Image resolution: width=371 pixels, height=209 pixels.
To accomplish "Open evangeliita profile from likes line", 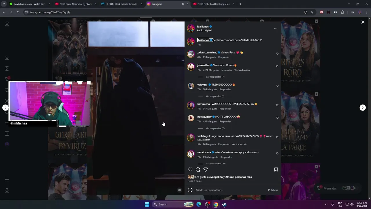I will [x=216, y=177].
